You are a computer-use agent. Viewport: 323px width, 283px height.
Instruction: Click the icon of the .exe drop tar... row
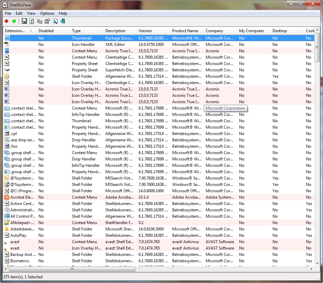tap(7, 140)
